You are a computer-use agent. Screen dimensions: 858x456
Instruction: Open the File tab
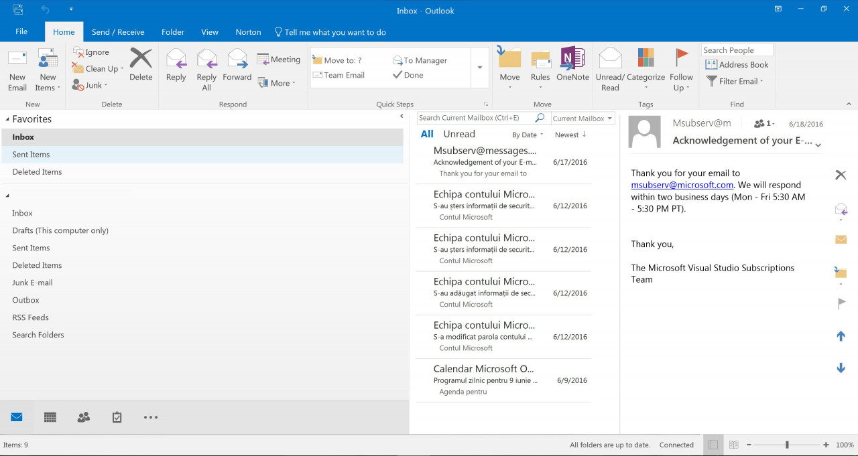[21, 31]
